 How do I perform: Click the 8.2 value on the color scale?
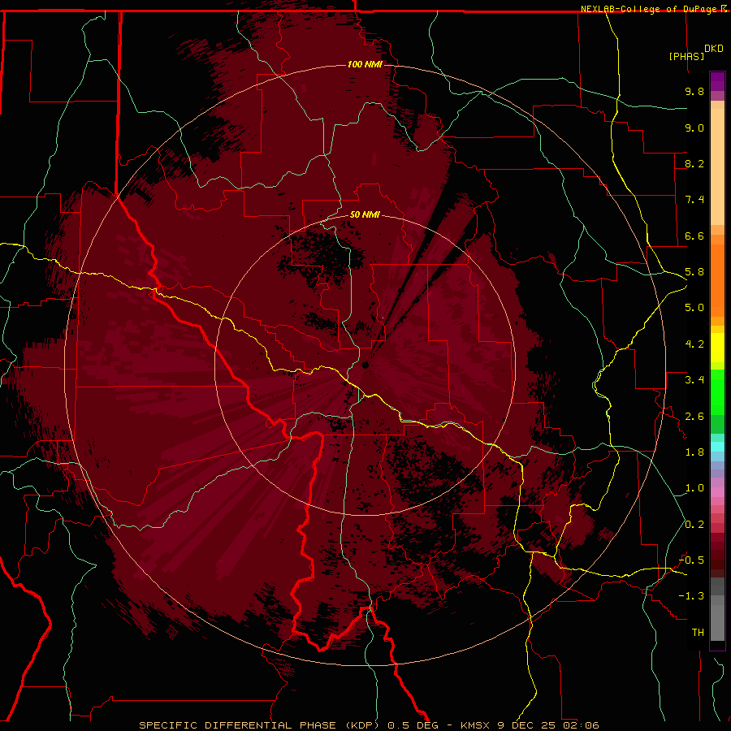coord(694,163)
